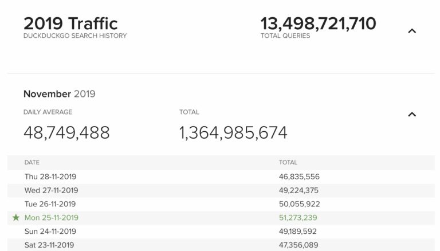The height and width of the screenshot is (251, 440).
Task: Select total queries value 13,498,721,710
Action: coord(318,23)
